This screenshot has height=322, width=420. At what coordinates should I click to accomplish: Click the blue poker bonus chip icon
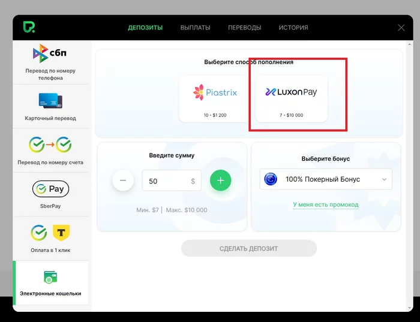[271, 179]
